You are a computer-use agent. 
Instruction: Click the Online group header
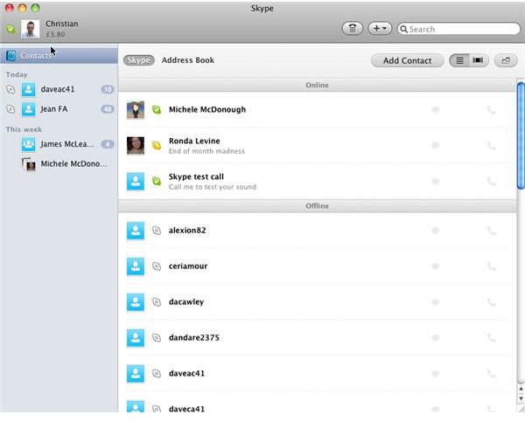click(x=317, y=86)
